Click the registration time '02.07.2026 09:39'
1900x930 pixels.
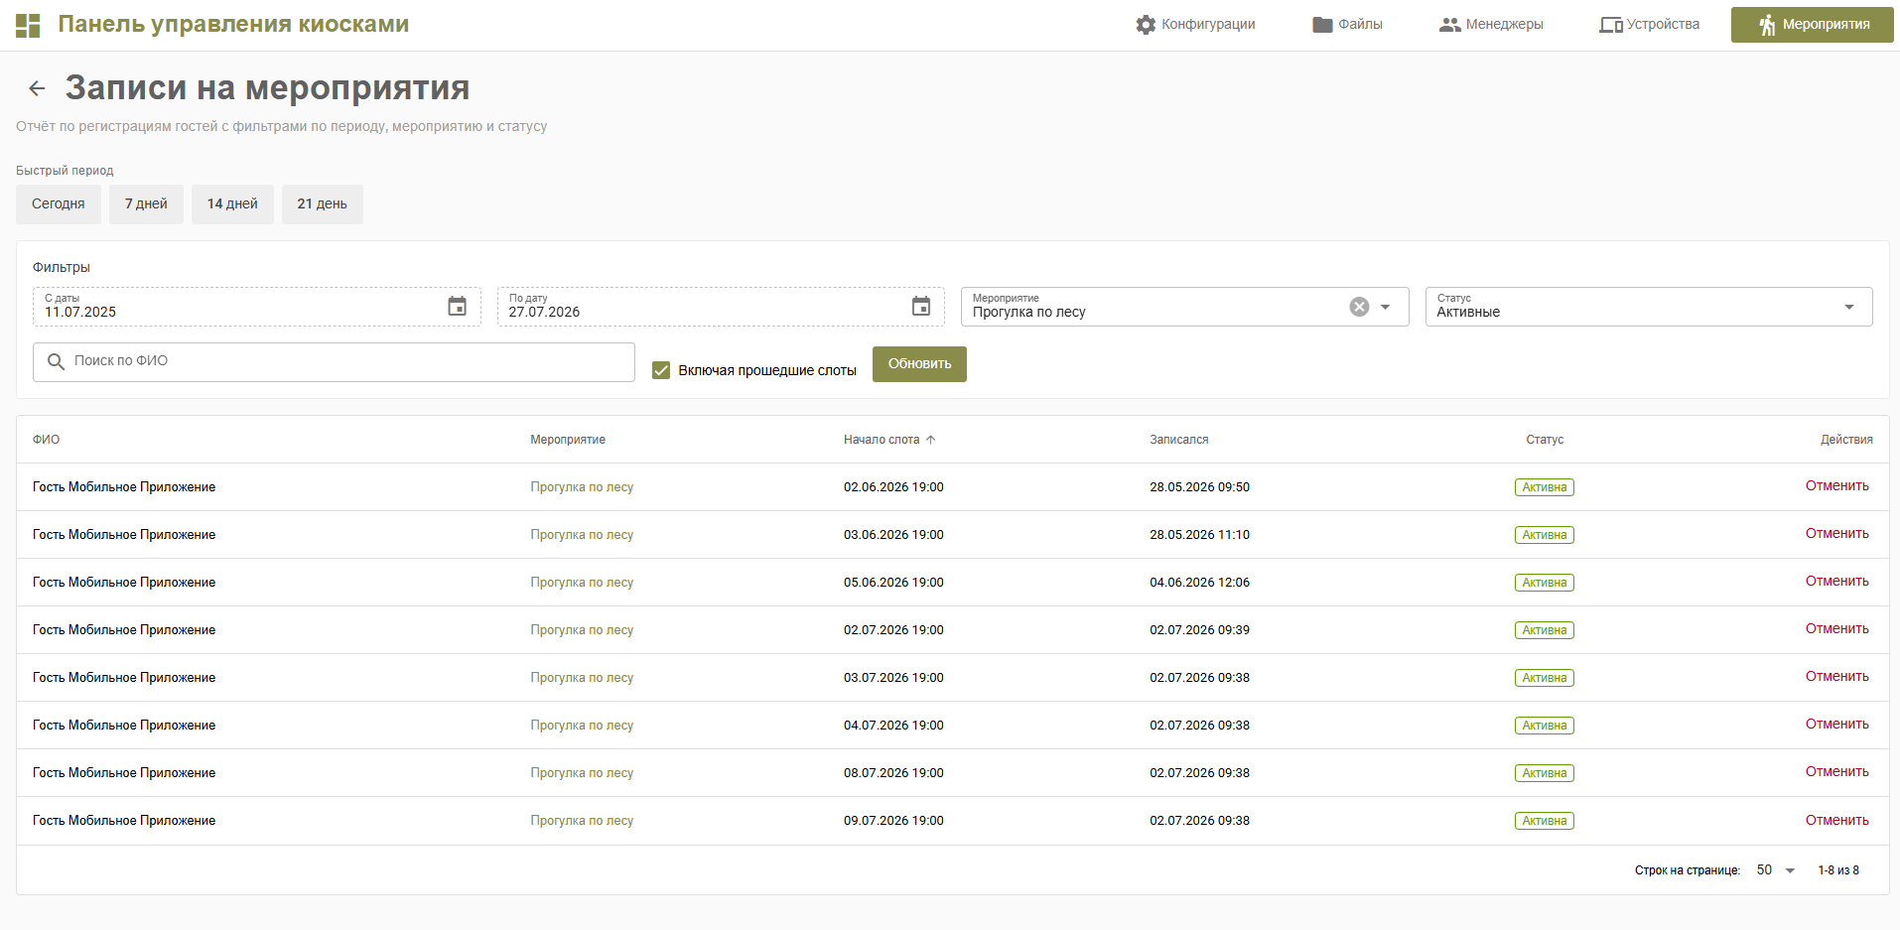pos(1199,630)
